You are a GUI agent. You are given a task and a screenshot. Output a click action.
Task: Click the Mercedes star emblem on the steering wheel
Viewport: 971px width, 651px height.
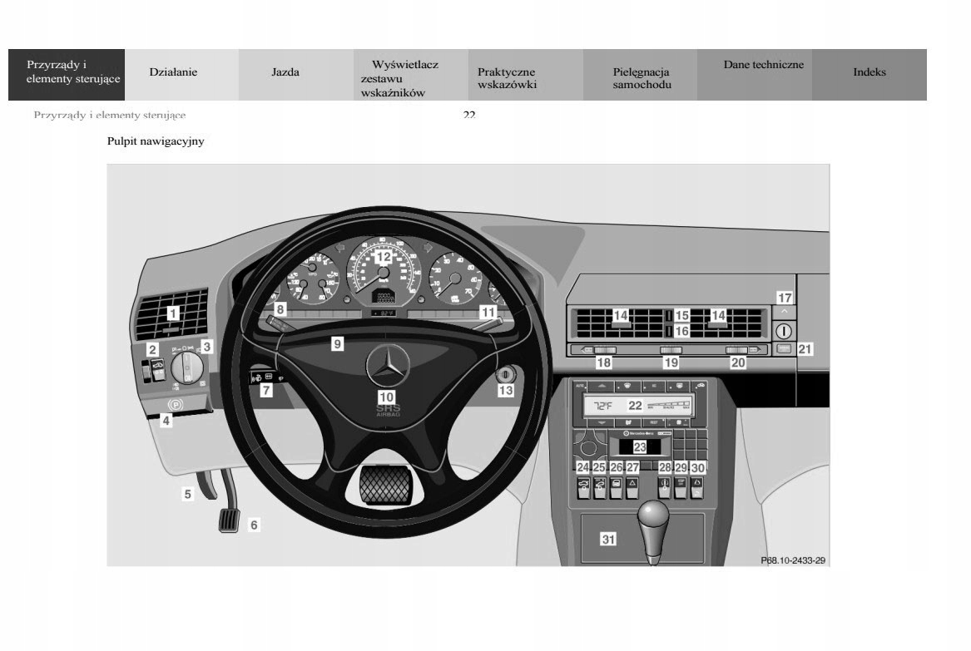(x=388, y=366)
